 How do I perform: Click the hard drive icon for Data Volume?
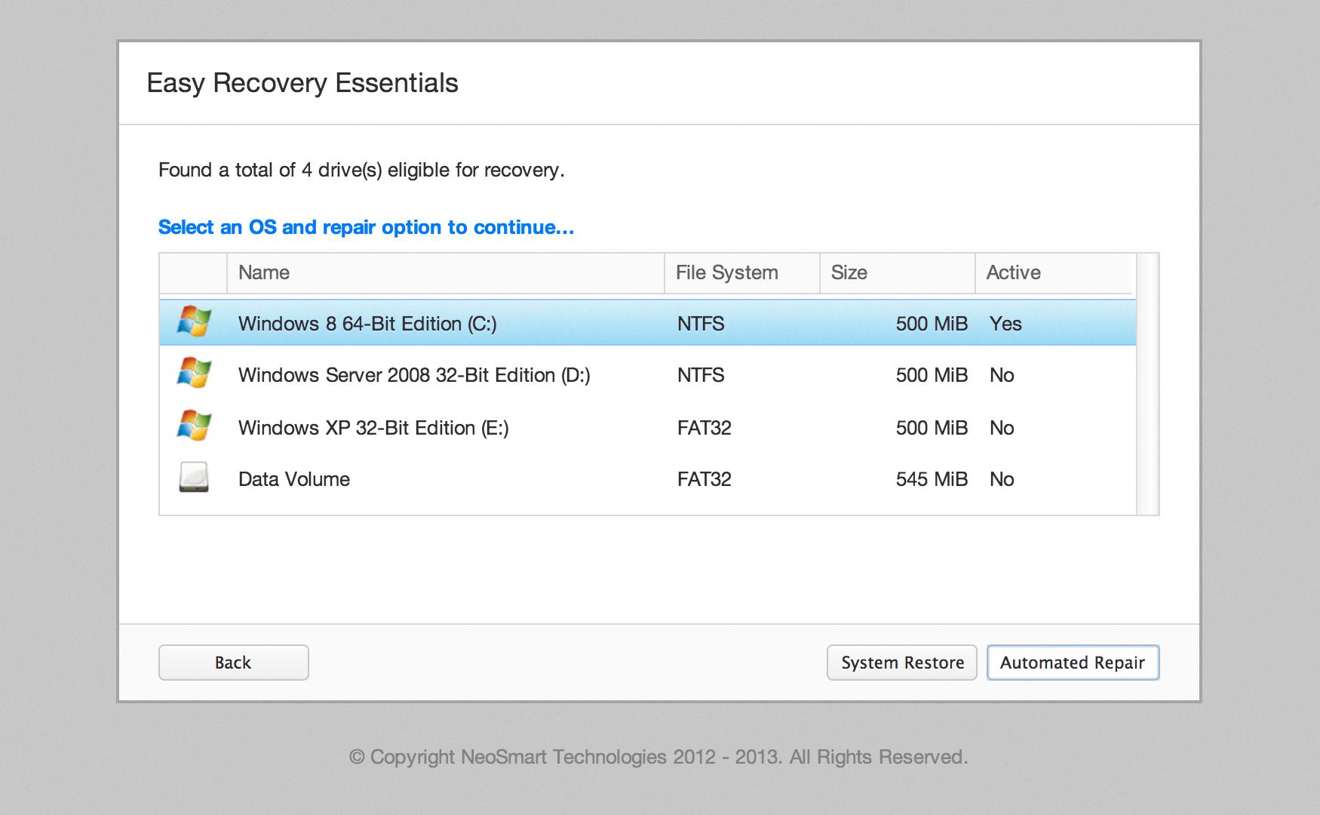tap(194, 478)
